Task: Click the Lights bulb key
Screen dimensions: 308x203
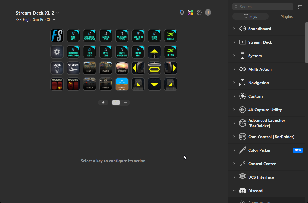Action: (57, 68)
